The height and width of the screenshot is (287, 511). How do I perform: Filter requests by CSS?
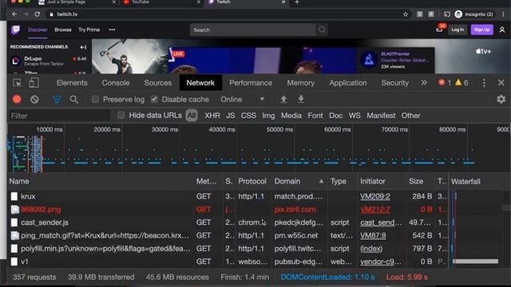(x=248, y=116)
